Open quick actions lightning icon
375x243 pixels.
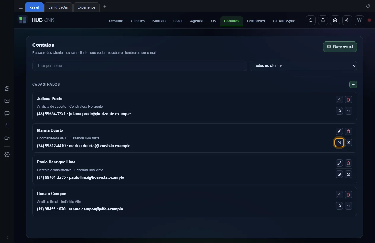[347, 20]
